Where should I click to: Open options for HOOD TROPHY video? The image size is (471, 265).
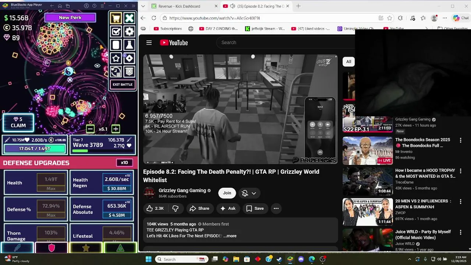460,171
